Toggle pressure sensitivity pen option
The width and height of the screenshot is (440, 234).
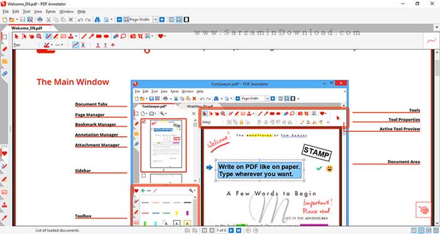83,45
